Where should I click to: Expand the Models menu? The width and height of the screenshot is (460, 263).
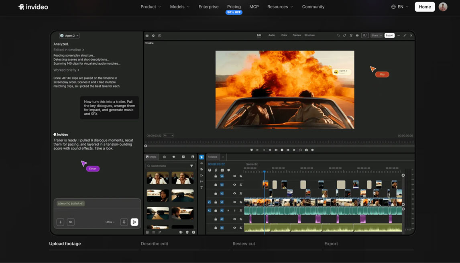(180, 7)
